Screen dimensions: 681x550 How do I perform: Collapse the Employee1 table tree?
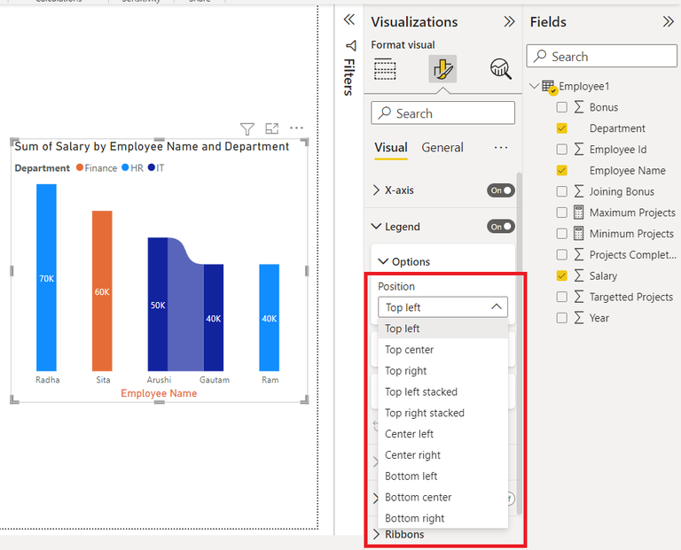534,86
